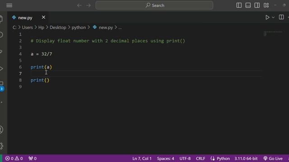Open the hamburger application menu

pos(9,5)
